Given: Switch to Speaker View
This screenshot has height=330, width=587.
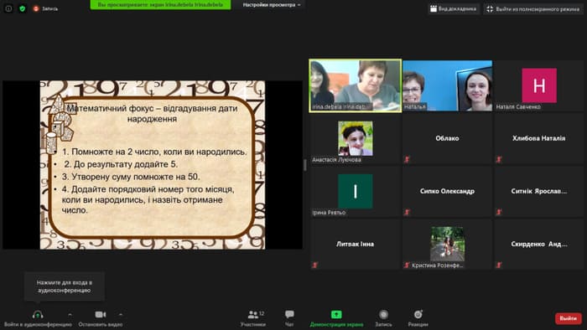Looking at the screenshot, I should [x=454, y=8].
